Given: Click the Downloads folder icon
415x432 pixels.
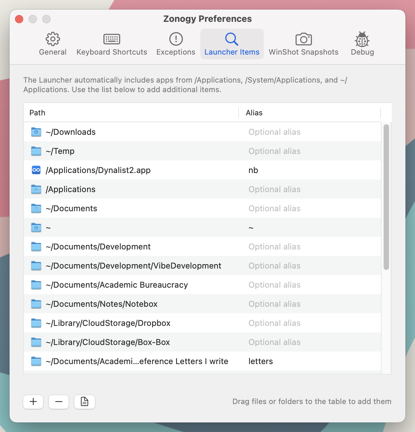Looking at the screenshot, I should (36, 132).
